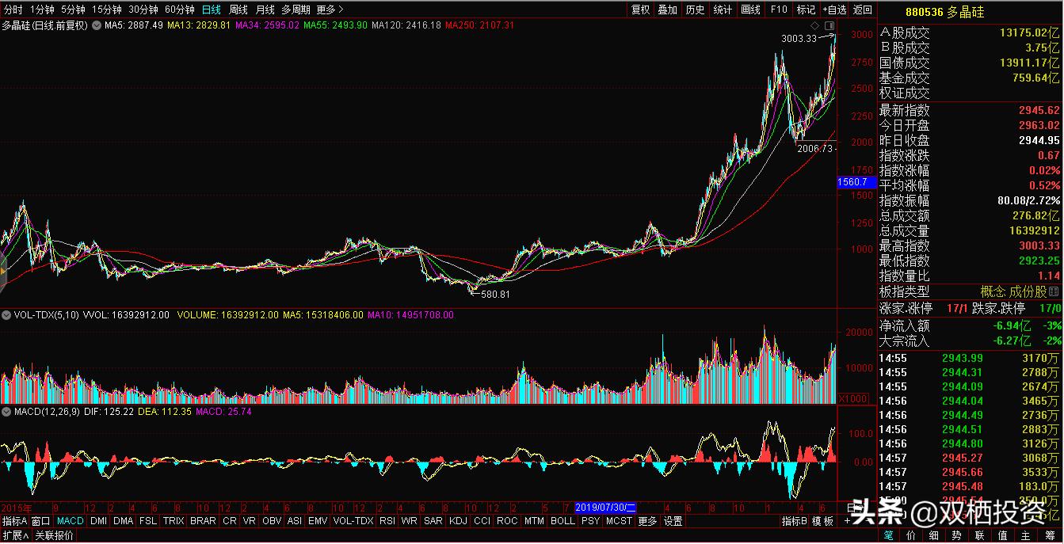This screenshot has width=1064, height=544.
Task: Select the SAR indicator tab
Action: click(x=433, y=521)
